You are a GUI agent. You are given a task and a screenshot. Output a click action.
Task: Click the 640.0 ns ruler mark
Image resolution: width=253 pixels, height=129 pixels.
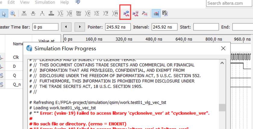coord(184,39)
